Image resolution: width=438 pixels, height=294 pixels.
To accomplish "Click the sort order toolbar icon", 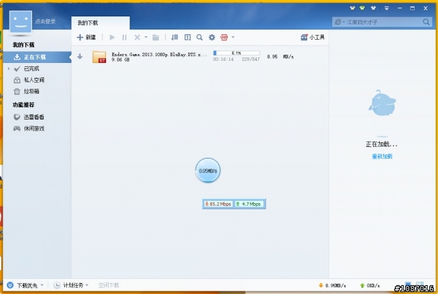I will pos(175,37).
